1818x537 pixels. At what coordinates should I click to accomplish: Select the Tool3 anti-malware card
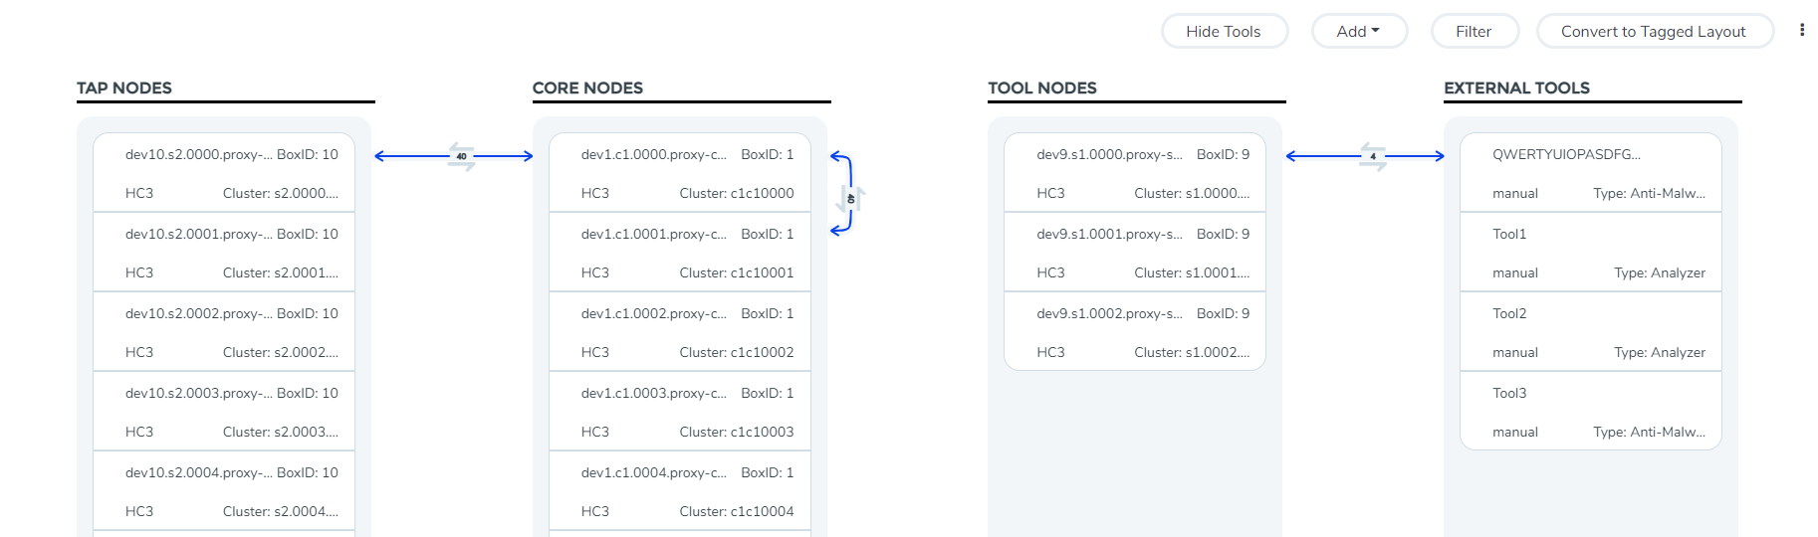coord(1591,412)
